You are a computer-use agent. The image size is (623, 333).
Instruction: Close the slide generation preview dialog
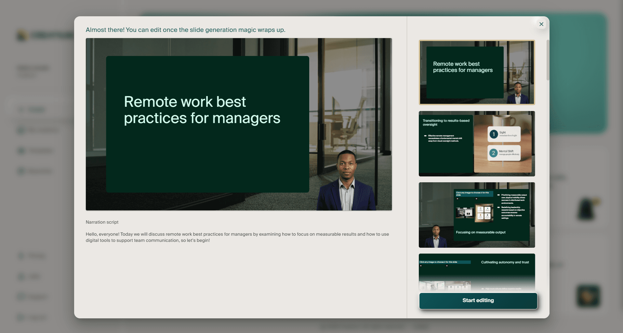(x=541, y=24)
